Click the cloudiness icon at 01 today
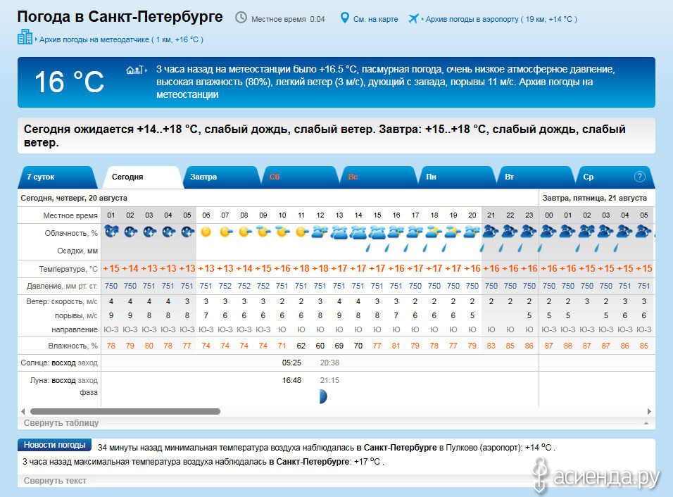 (111, 232)
